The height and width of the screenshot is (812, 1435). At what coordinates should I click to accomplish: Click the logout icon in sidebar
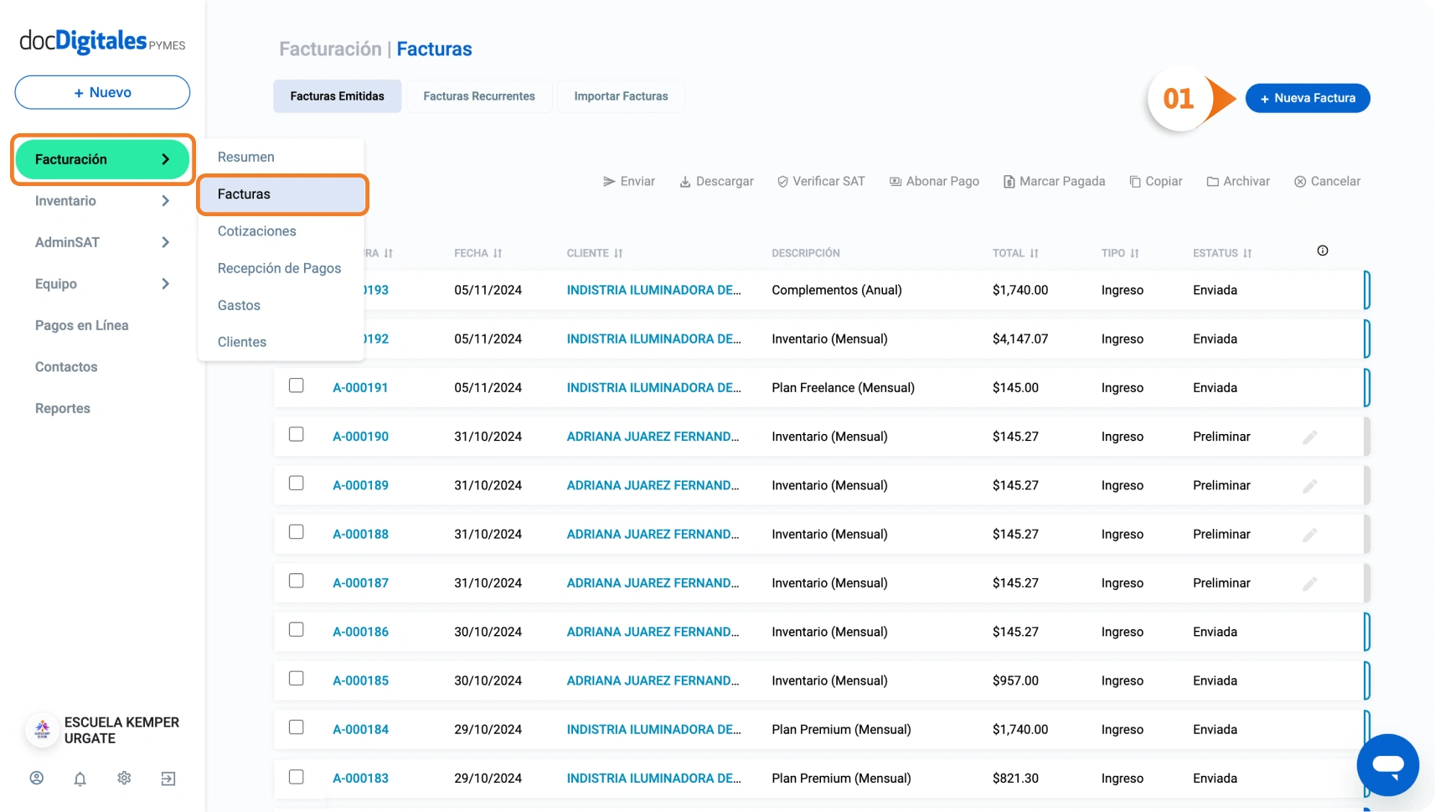(x=168, y=779)
